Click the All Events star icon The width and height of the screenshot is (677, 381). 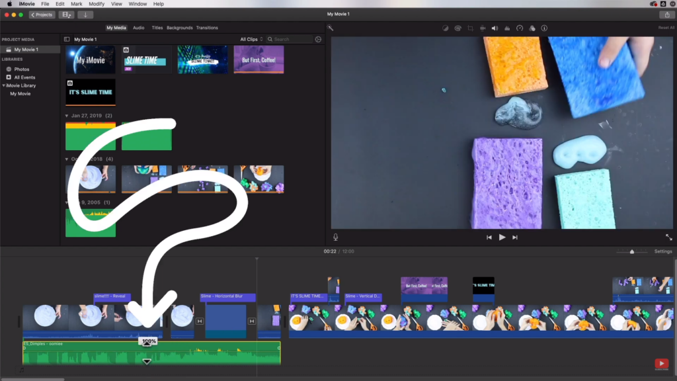[9, 77]
